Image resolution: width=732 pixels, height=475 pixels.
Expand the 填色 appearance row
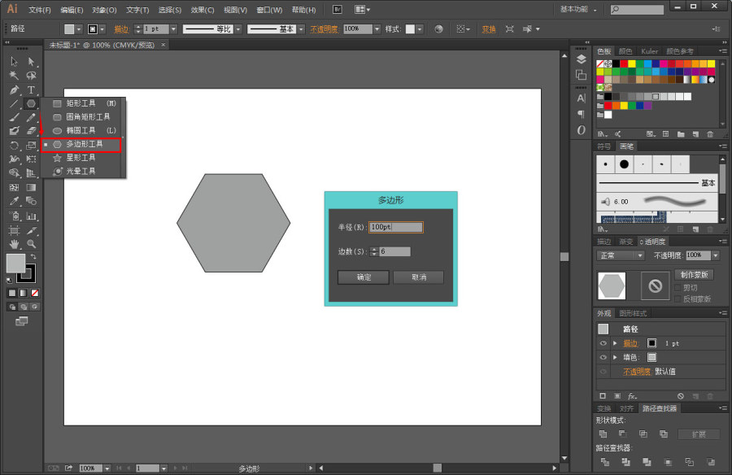pyautogui.click(x=616, y=357)
